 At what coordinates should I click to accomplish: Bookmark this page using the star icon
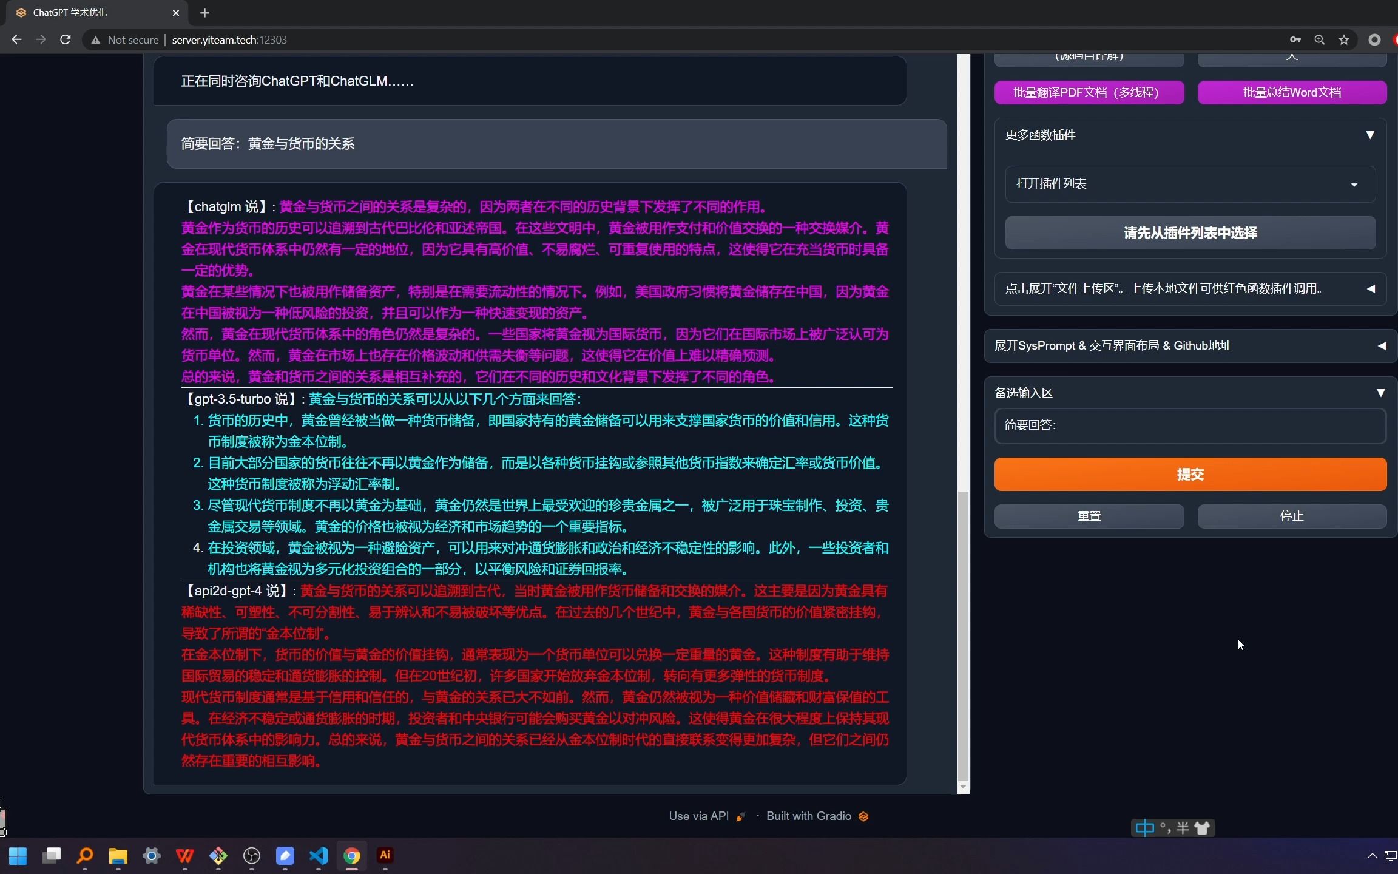(x=1344, y=39)
